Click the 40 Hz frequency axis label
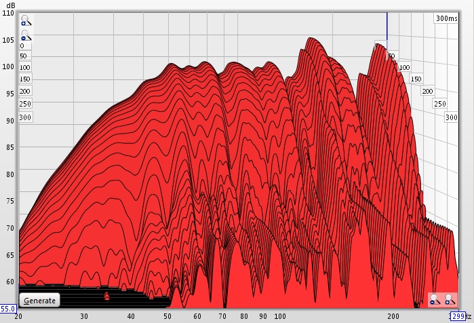The image size is (474, 323). coord(131,317)
